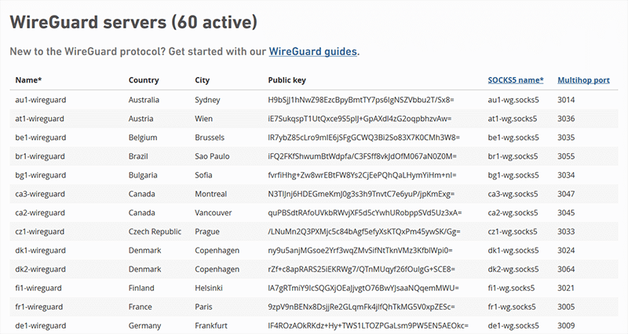The width and height of the screenshot is (628, 334).
Task: Click the public key starting with iFQ2FKfShwum
Action: pyautogui.click(x=362, y=156)
